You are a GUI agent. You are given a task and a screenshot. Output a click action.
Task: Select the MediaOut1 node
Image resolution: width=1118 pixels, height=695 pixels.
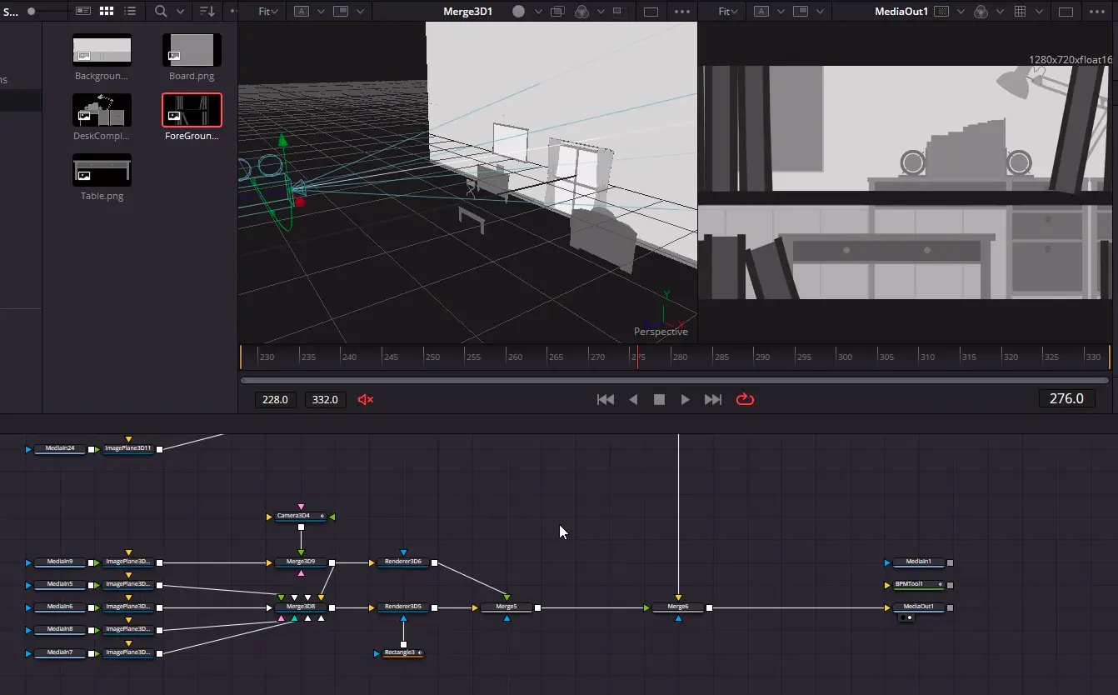pyautogui.click(x=919, y=607)
